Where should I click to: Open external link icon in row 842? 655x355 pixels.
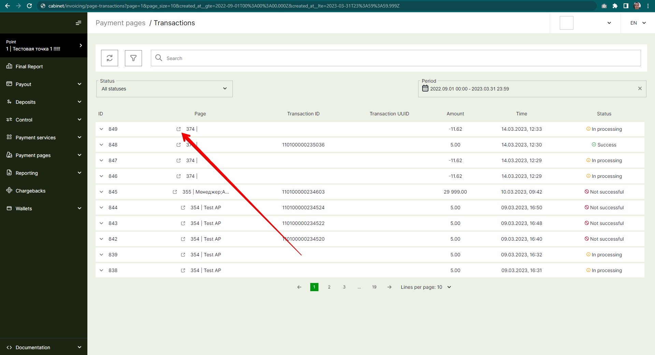coord(183,239)
